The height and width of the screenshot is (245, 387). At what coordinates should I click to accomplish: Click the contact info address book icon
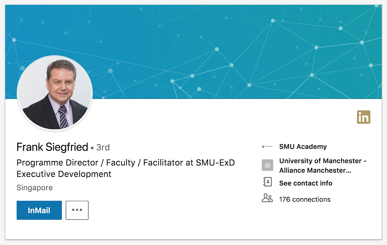[267, 182]
